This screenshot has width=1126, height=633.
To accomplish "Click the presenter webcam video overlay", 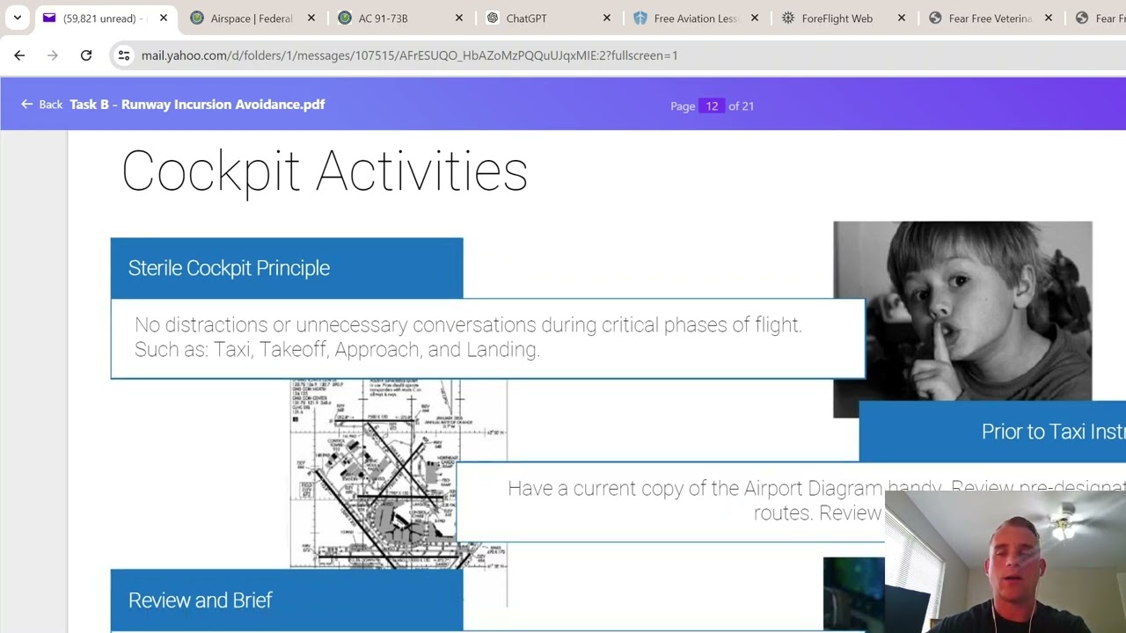I will click(1005, 562).
